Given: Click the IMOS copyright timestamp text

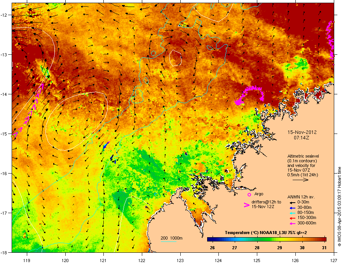Looking at the screenshot, I should 339,207.
